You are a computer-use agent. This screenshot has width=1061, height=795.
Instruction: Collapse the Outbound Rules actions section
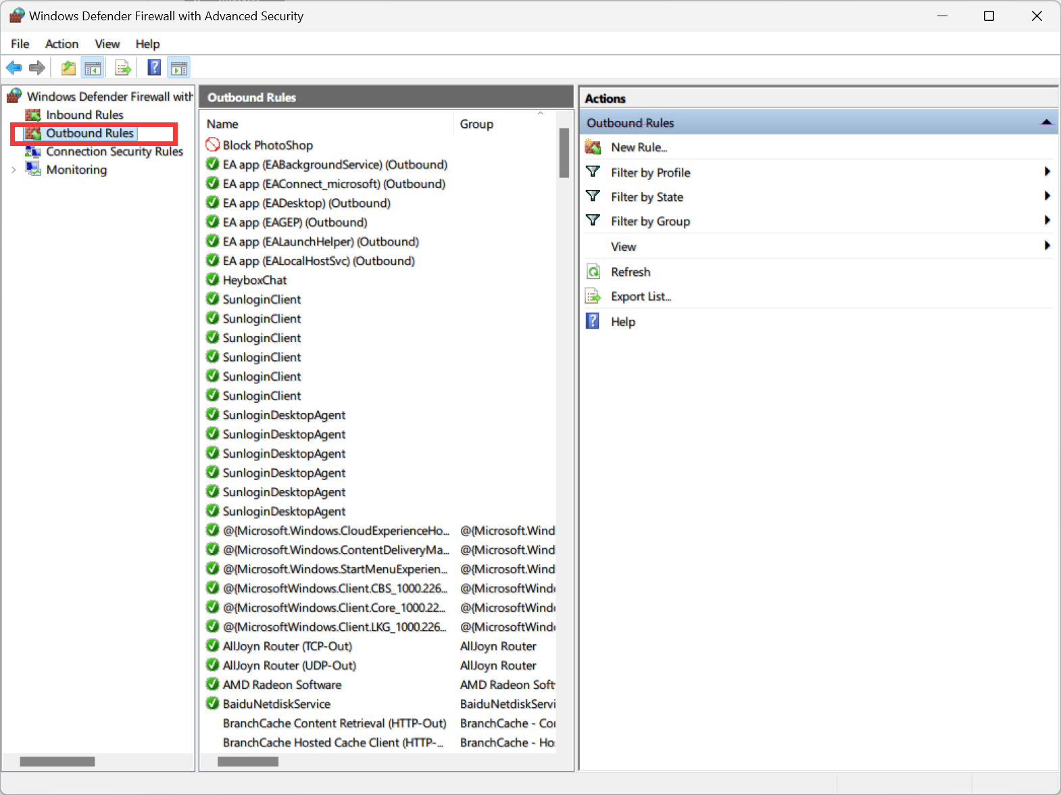tap(1046, 122)
